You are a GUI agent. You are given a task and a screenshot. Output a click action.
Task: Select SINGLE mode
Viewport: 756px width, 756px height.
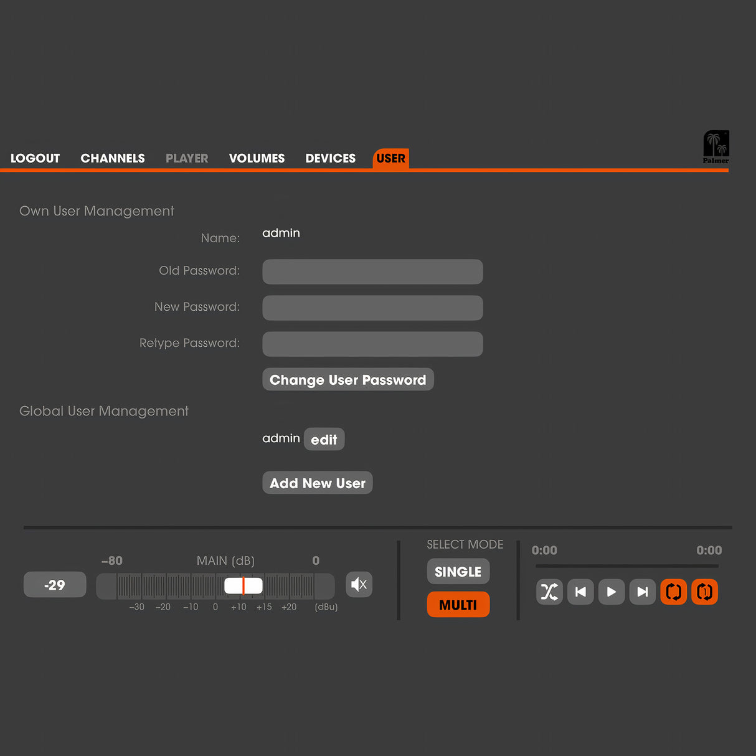[458, 572]
